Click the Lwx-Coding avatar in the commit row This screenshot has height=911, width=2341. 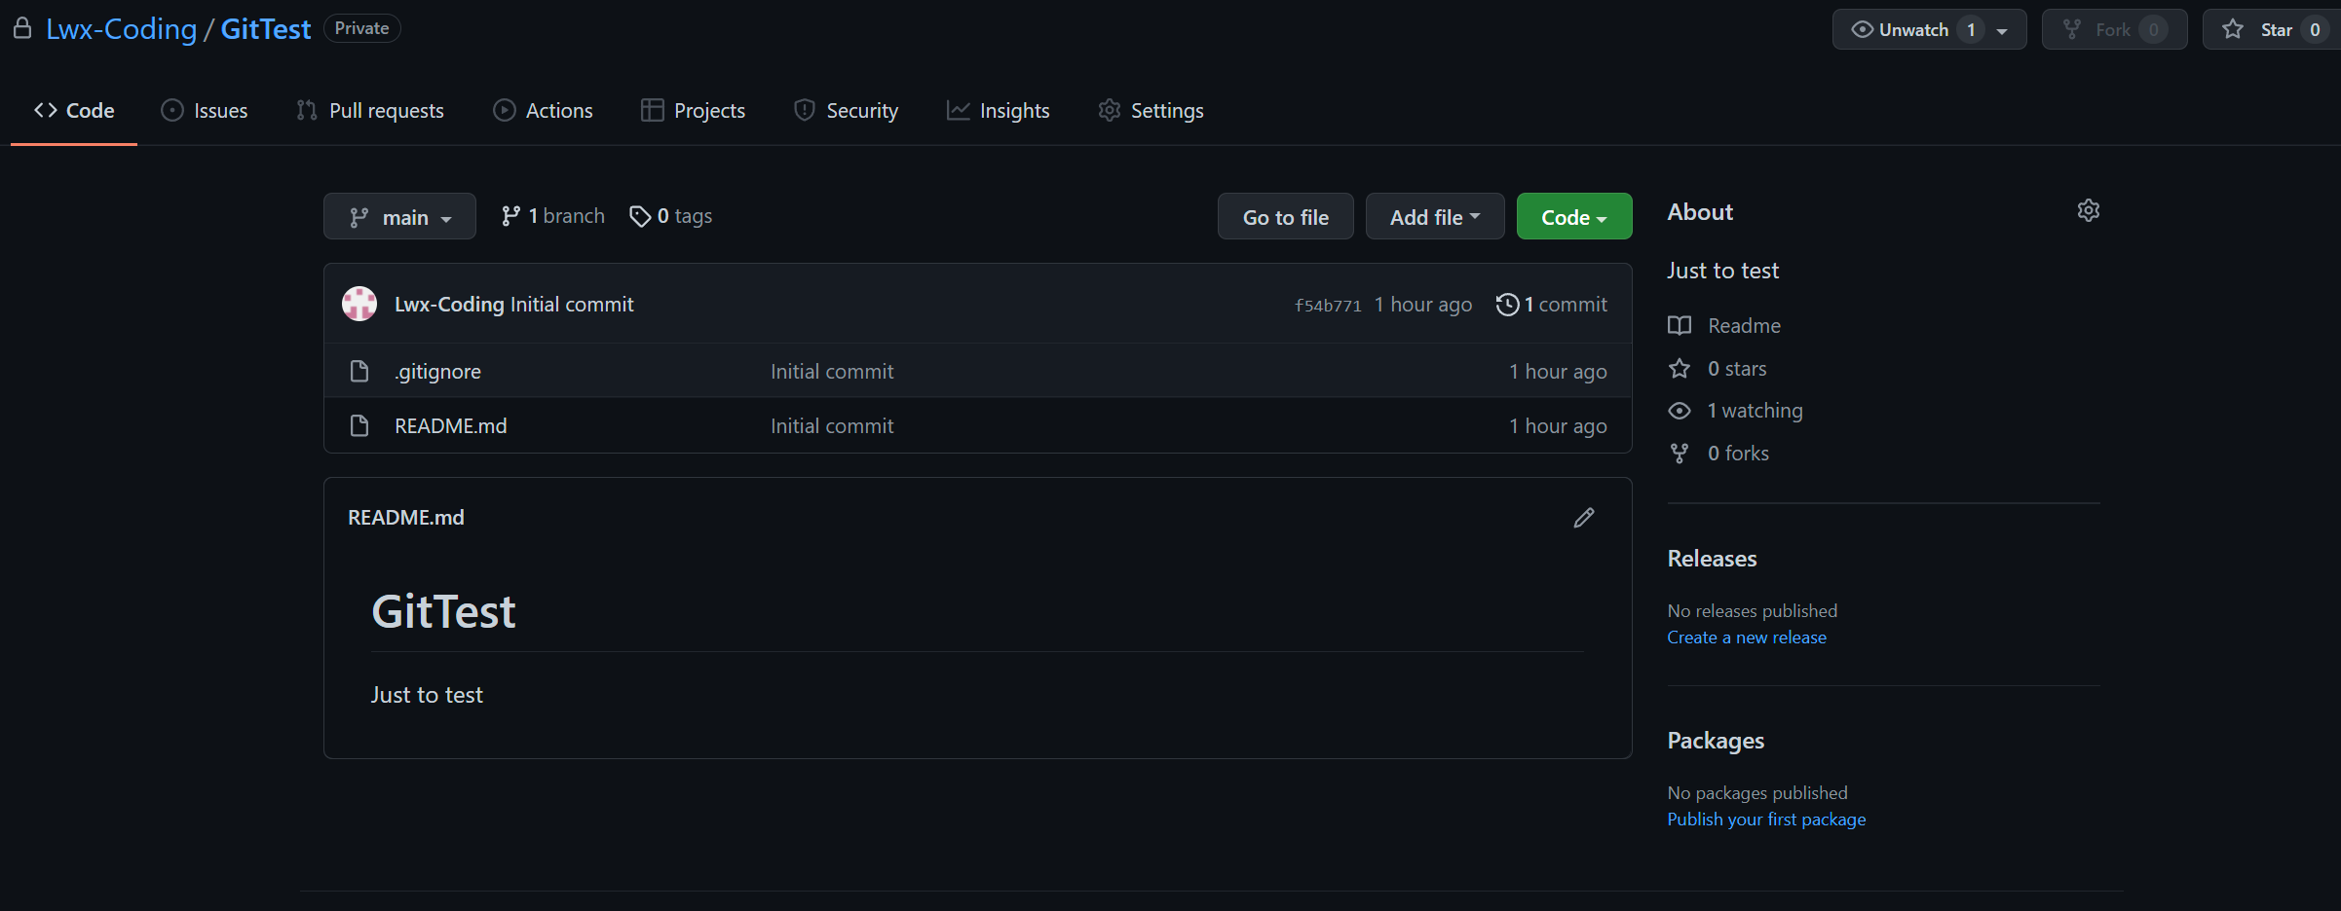coord(359,304)
